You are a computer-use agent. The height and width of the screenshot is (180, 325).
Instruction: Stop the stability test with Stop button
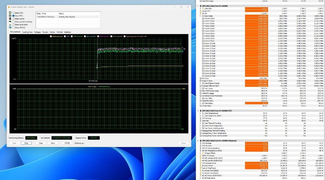pos(26,143)
